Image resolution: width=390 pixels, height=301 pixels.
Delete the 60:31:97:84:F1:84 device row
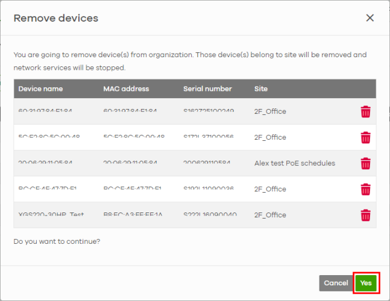coord(365,111)
